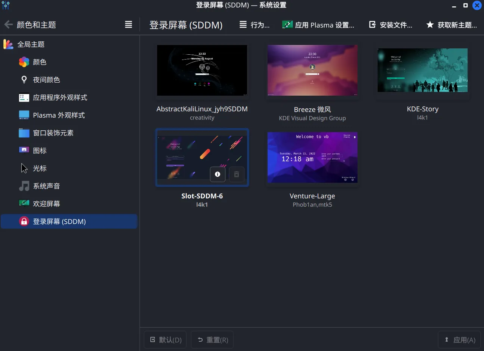
Task: Open 颜色 (Colors) settings
Action: [x=40, y=62]
